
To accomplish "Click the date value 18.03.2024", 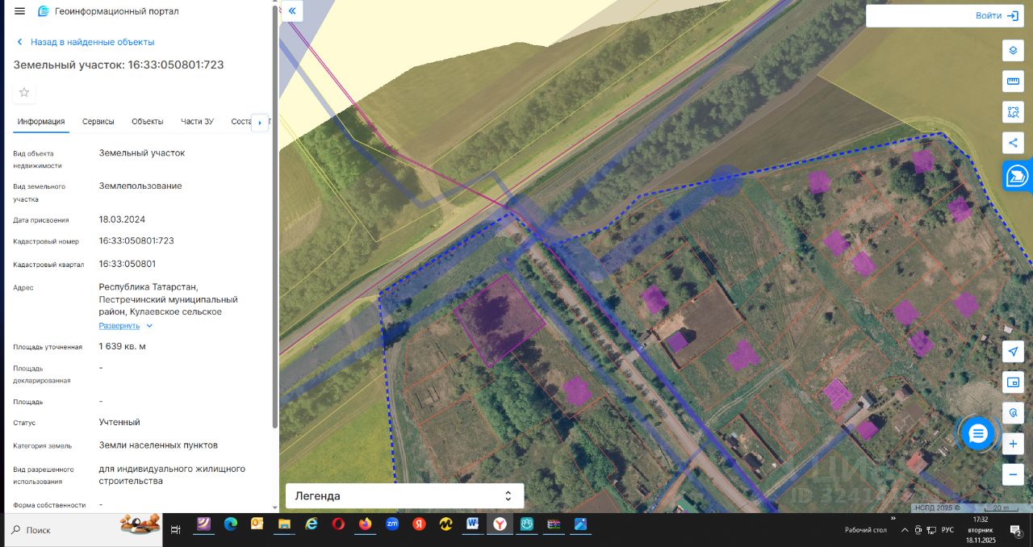I will (x=122, y=219).
